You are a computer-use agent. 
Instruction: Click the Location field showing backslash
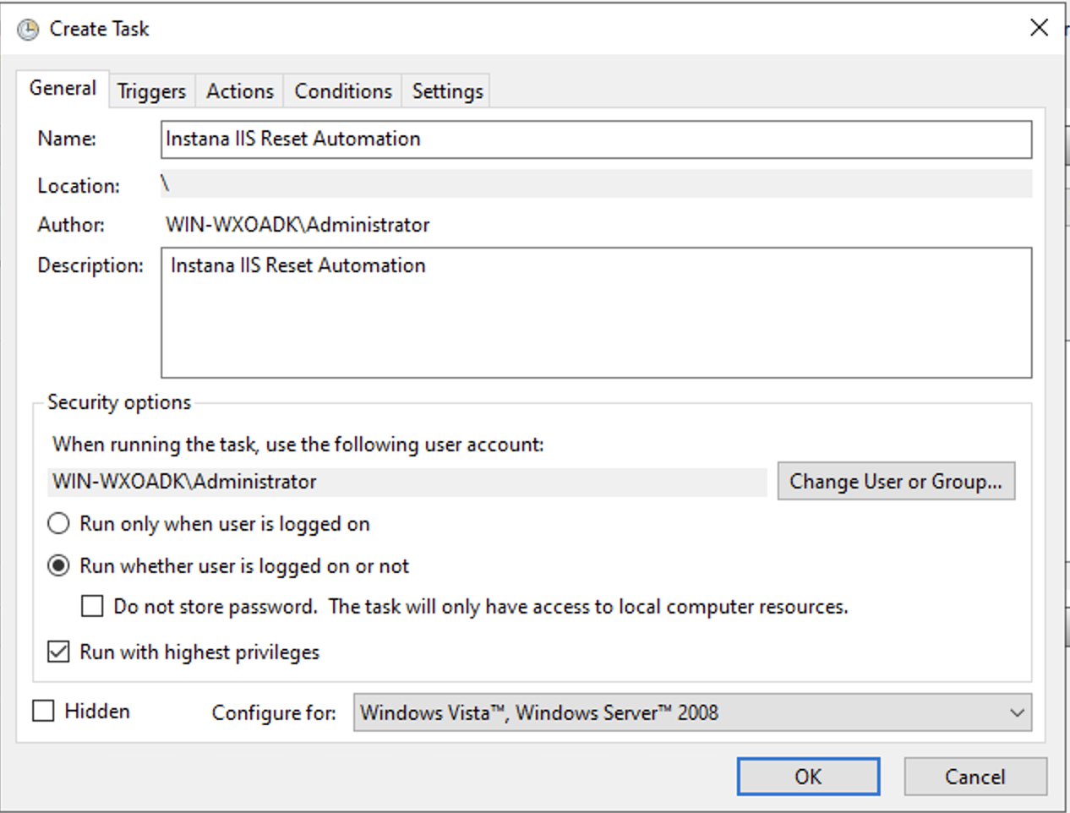596,183
